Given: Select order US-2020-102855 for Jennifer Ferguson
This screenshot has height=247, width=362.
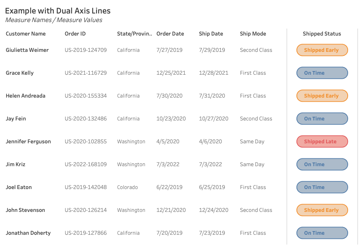Looking at the screenshot, I should click(85, 141).
